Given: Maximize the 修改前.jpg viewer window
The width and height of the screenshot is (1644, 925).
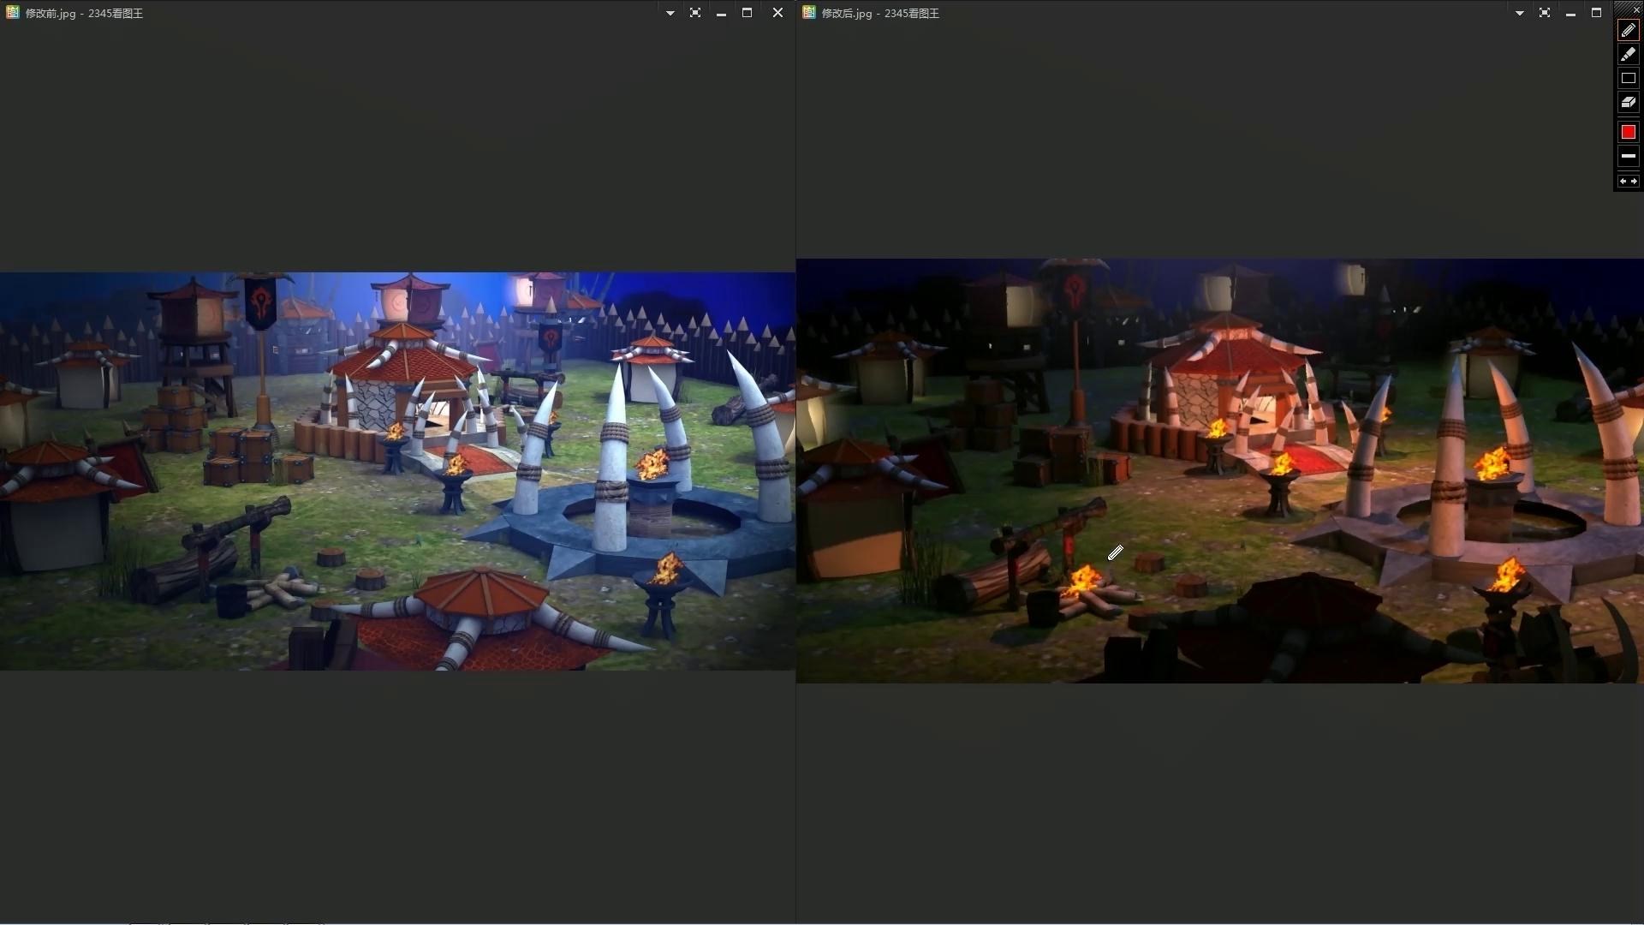Looking at the screenshot, I should (747, 13).
